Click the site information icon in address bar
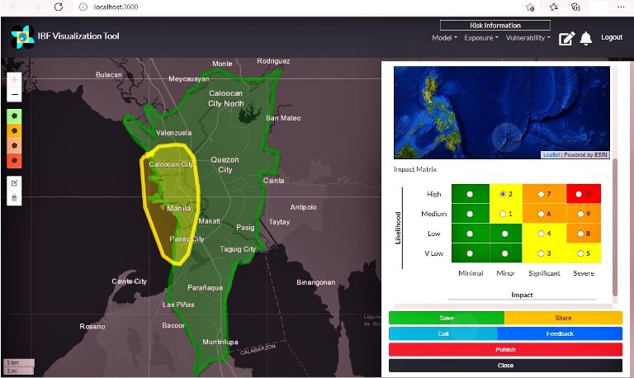 (83, 7)
